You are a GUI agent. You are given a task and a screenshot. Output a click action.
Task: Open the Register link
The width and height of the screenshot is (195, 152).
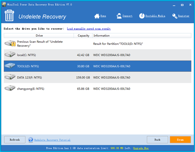coord(184,16)
